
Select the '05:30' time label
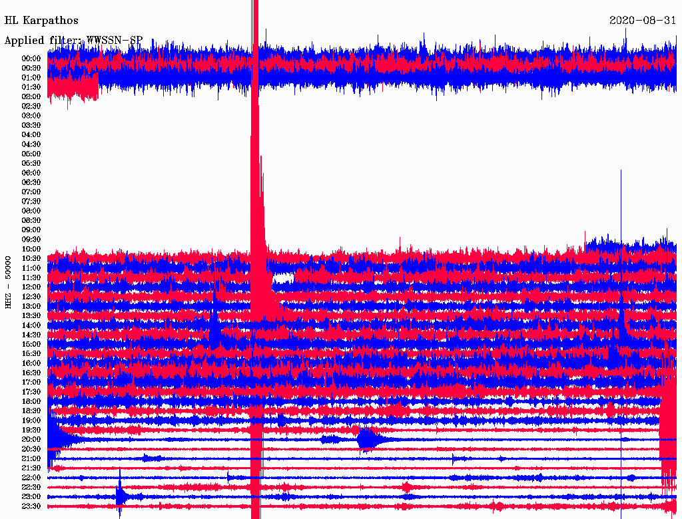coord(31,164)
